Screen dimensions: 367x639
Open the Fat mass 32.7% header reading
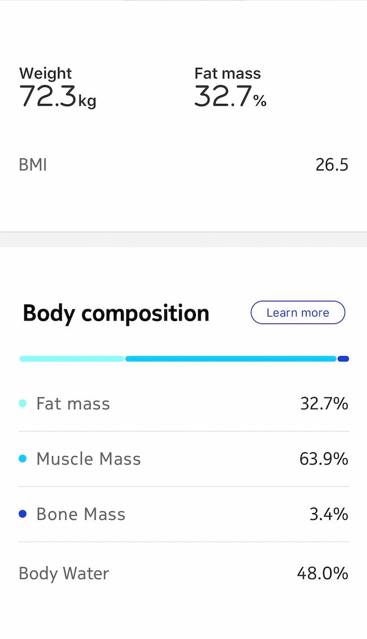(230, 87)
